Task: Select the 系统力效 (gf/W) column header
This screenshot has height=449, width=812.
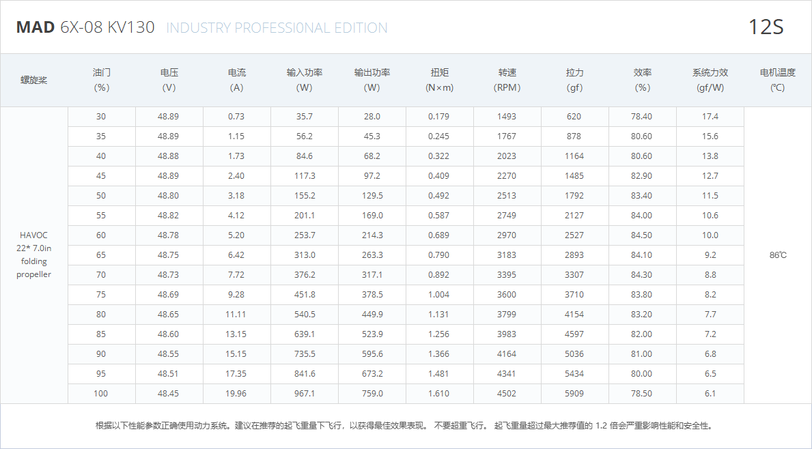Action: click(710, 81)
